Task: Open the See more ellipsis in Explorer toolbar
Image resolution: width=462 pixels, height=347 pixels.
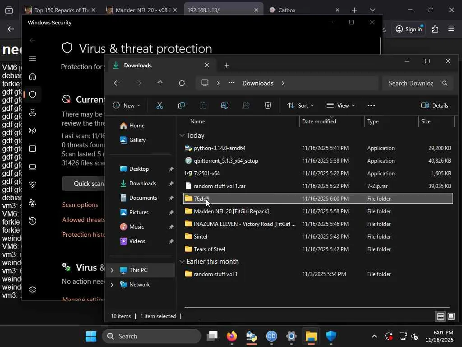Action: [x=371, y=106]
